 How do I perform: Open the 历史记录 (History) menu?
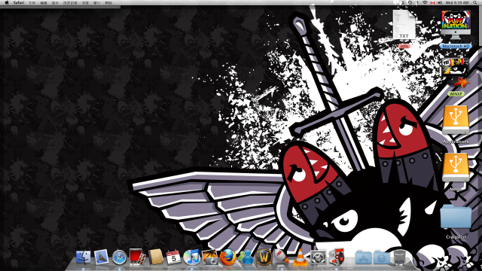pos(70,3)
